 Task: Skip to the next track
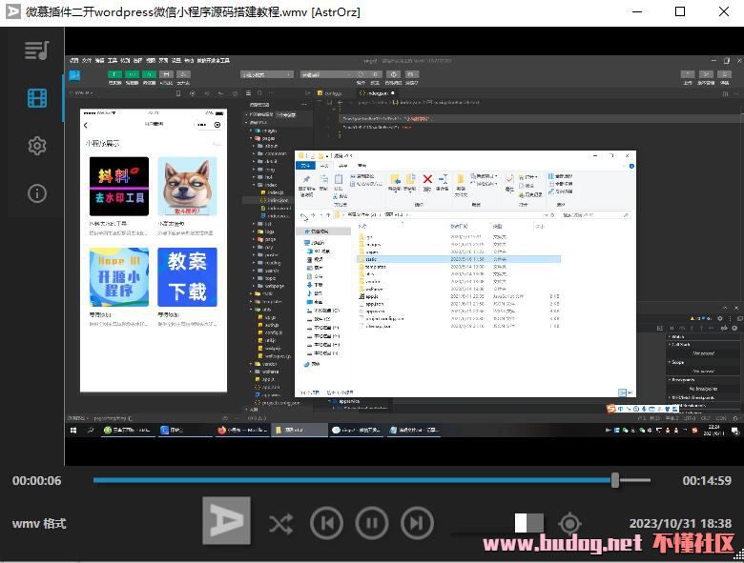(416, 523)
